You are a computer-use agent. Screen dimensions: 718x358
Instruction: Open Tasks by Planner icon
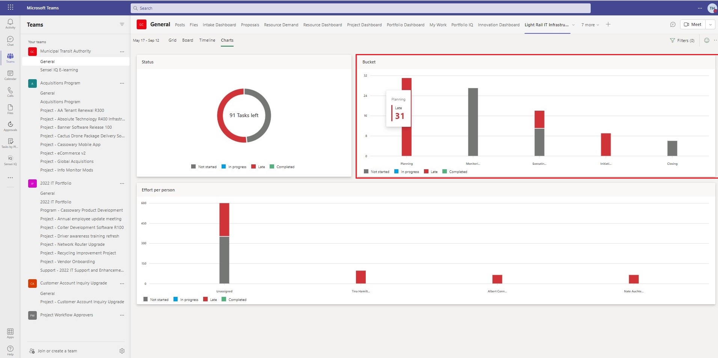10,143
